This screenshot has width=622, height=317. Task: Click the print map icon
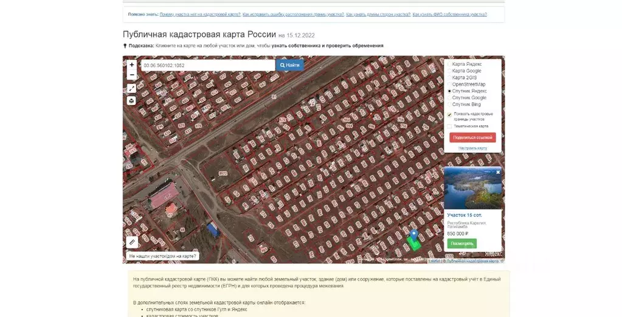(x=132, y=101)
